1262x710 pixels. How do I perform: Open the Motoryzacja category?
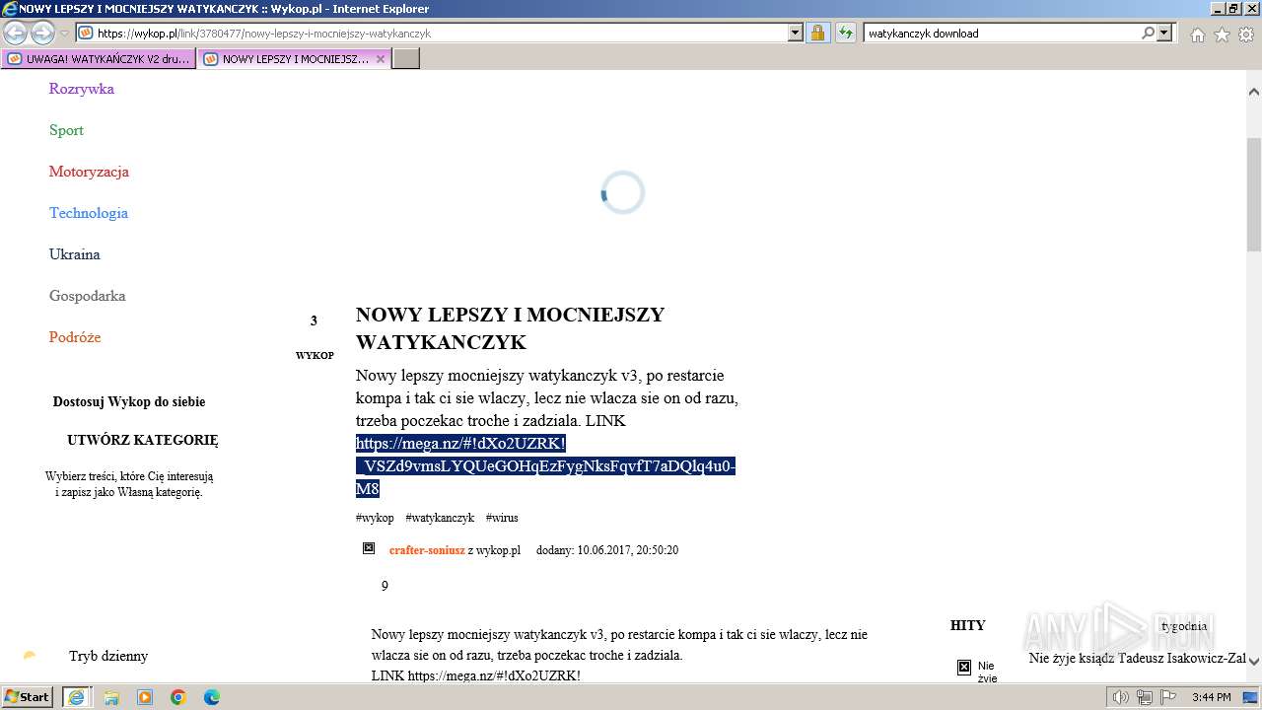pyautogui.click(x=89, y=172)
